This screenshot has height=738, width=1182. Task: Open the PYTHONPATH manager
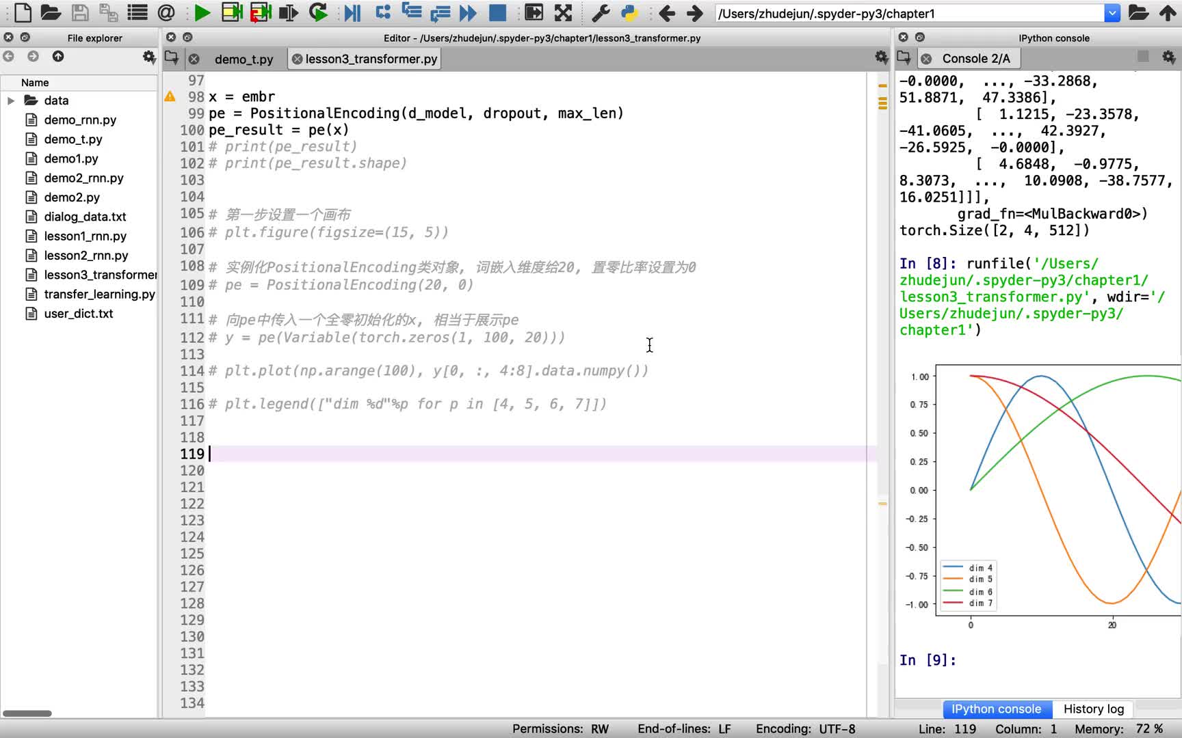629,12
